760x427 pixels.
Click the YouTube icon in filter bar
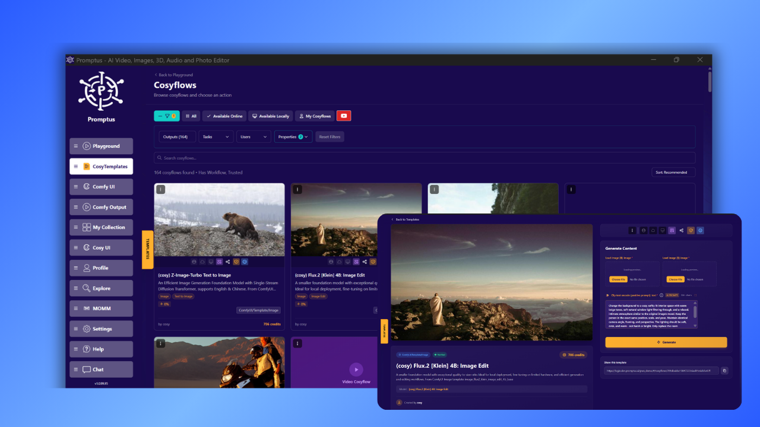pos(343,116)
